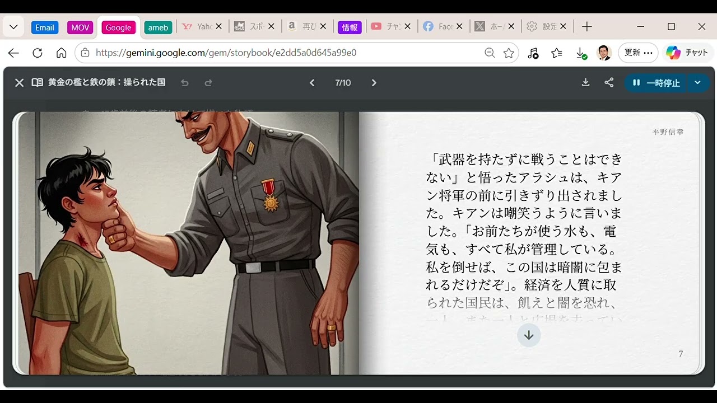The height and width of the screenshot is (403, 717).
Task: Click the 7/10 page indicator
Action: [343, 83]
